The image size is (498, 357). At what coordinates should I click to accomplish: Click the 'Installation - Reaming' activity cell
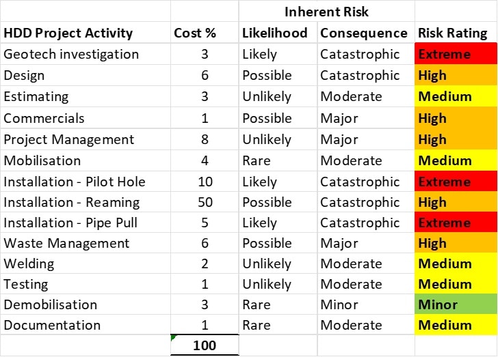72,202
